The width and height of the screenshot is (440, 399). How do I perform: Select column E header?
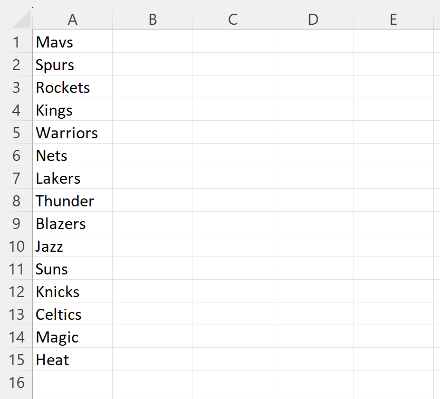(393, 20)
